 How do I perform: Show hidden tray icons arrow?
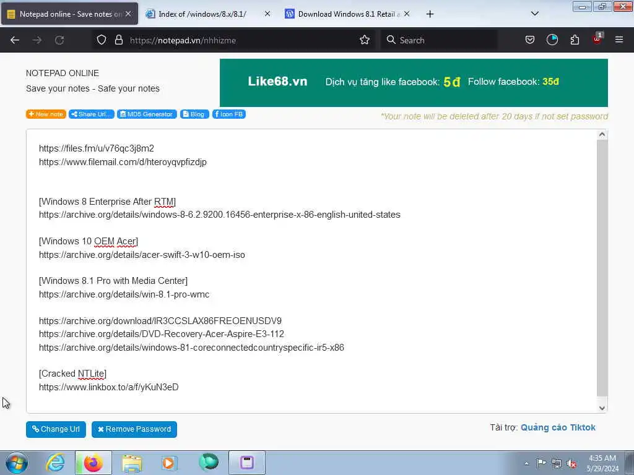526,463
